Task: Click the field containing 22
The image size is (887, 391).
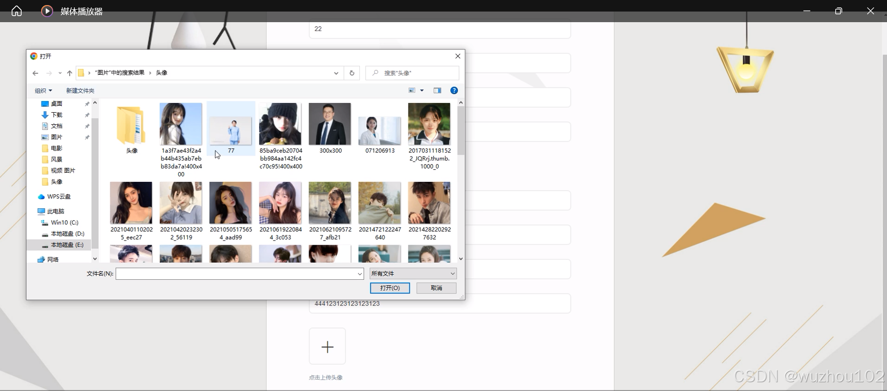Action: (440, 29)
